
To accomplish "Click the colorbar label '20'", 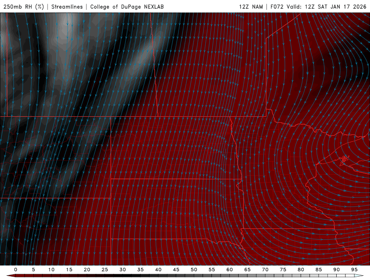I will (x=87, y=270).
